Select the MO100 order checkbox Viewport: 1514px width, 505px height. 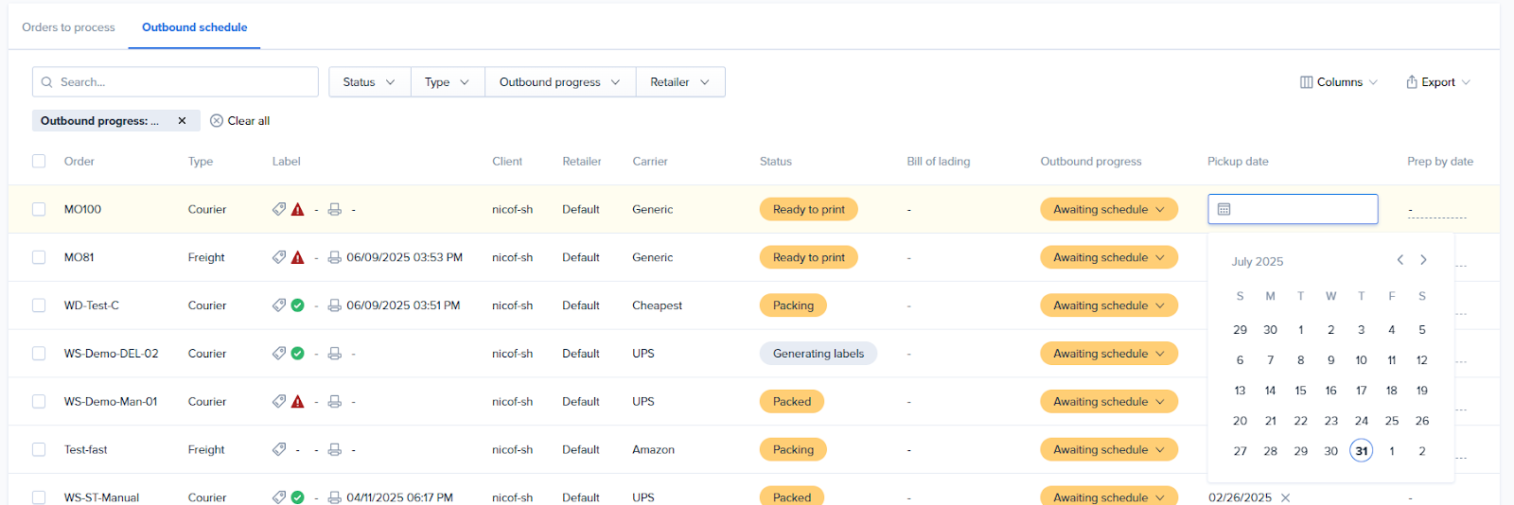39,209
